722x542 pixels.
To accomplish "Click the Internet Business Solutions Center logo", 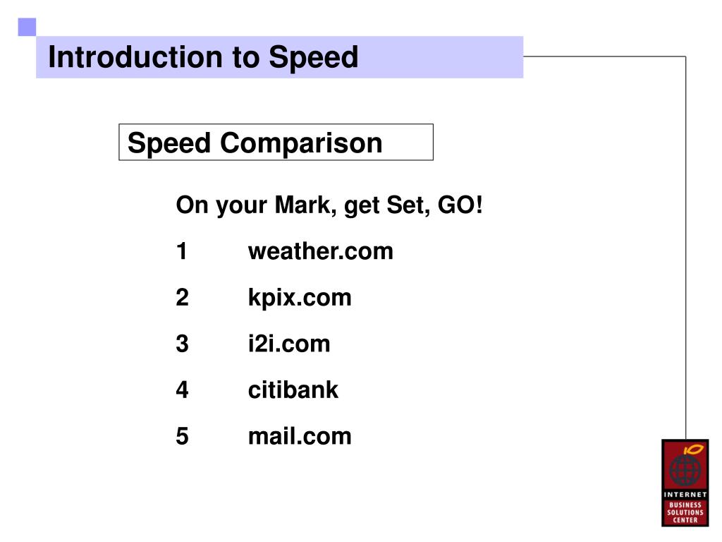I will click(x=685, y=483).
